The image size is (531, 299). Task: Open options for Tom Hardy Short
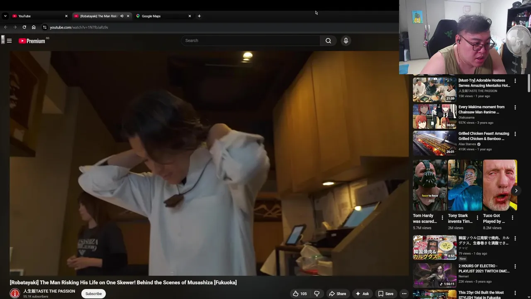click(x=442, y=218)
